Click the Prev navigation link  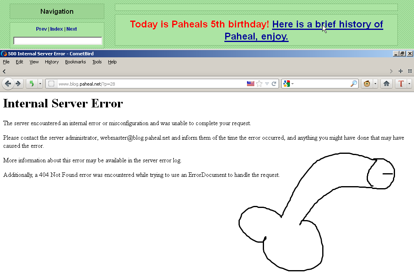(41, 29)
